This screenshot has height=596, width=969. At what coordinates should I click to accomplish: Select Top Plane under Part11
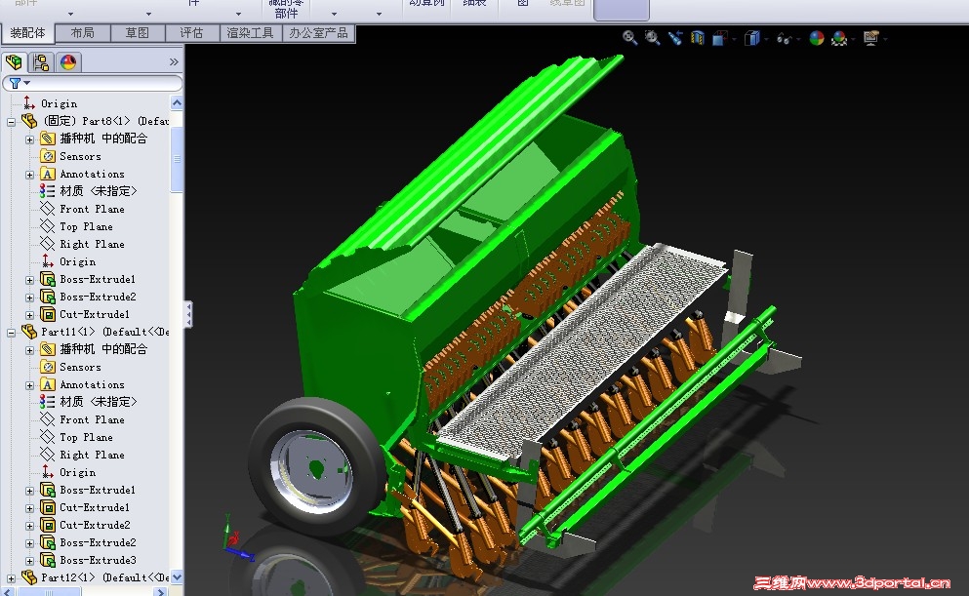pos(86,437)
